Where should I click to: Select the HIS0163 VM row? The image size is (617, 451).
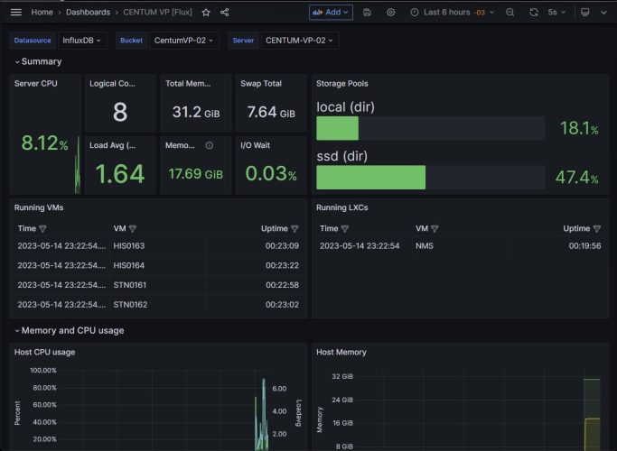click(158, 246)
